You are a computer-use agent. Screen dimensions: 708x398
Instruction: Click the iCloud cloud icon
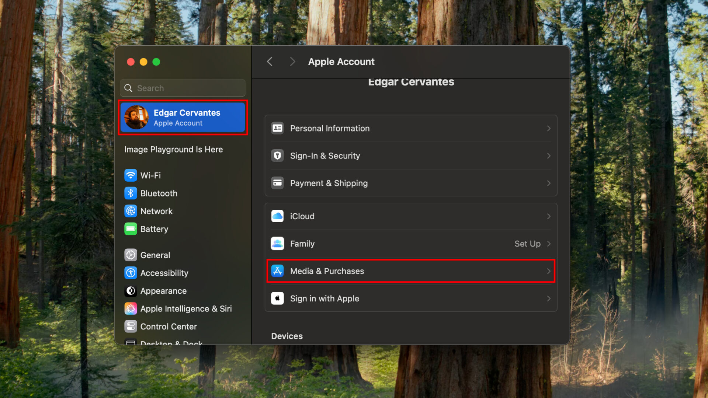coord(277,216)
